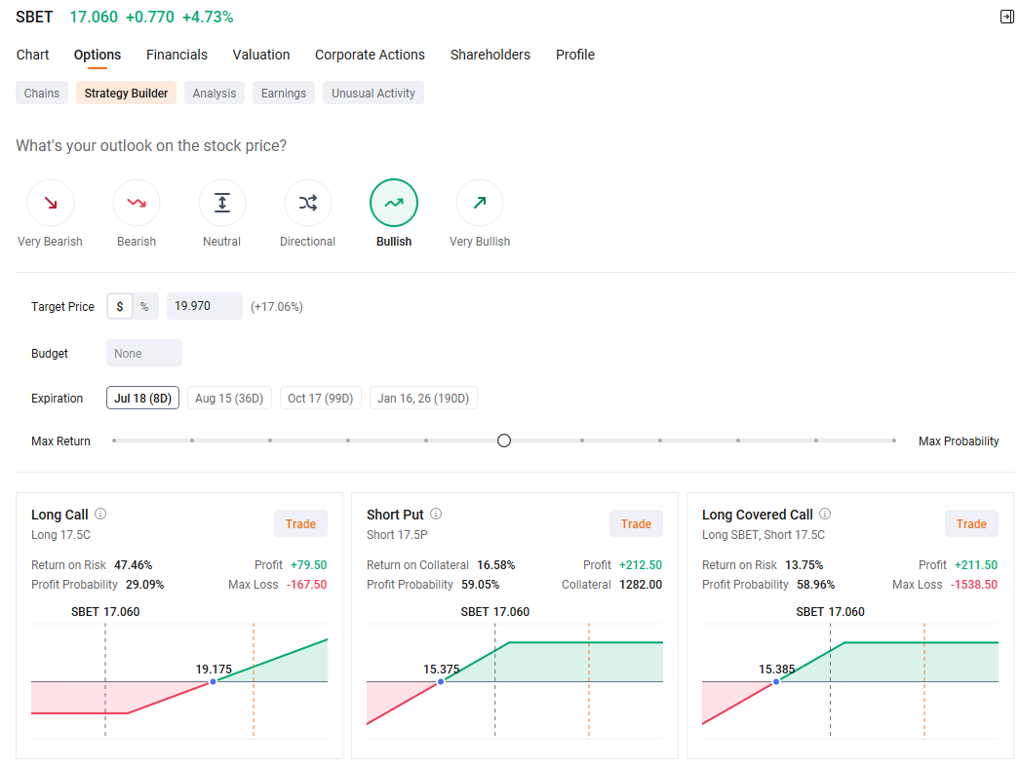Image resolution: width=1020 pixels, height=767 pixels.
Task: Open the Chains sub-tab
Action: coord(42,93)
